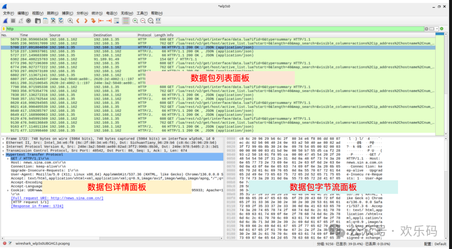The image size is (452, 249).
Task: Expand the GET / HTTP/1.1 line
Action: 8,159
